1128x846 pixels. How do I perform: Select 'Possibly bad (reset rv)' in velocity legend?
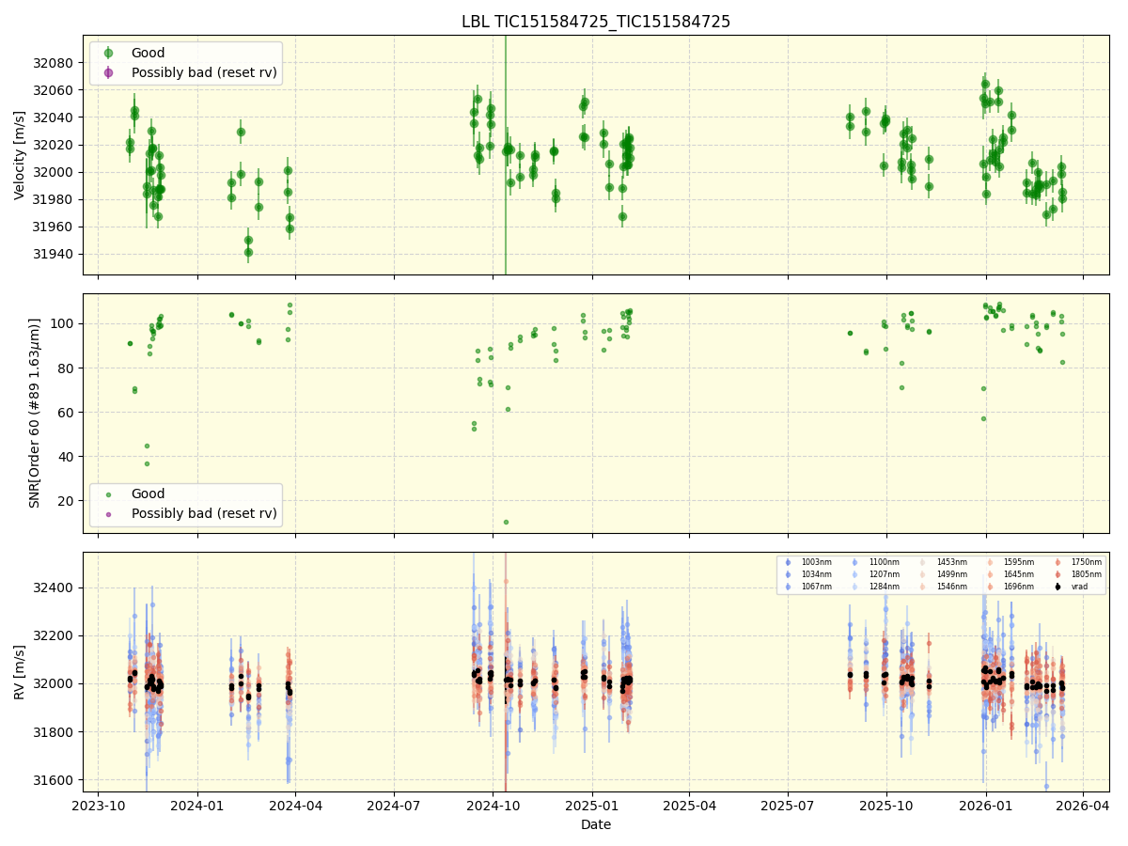click(204, 72)
